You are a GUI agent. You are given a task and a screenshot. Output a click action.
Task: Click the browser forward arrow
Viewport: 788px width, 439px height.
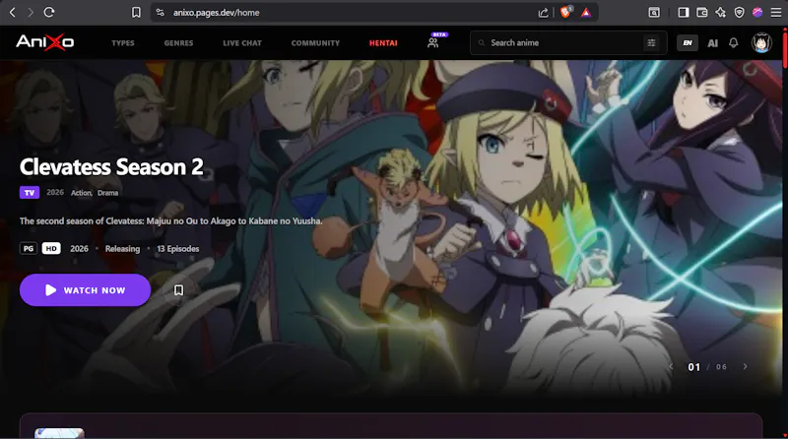pyautogui.click(x=31, y=12)
